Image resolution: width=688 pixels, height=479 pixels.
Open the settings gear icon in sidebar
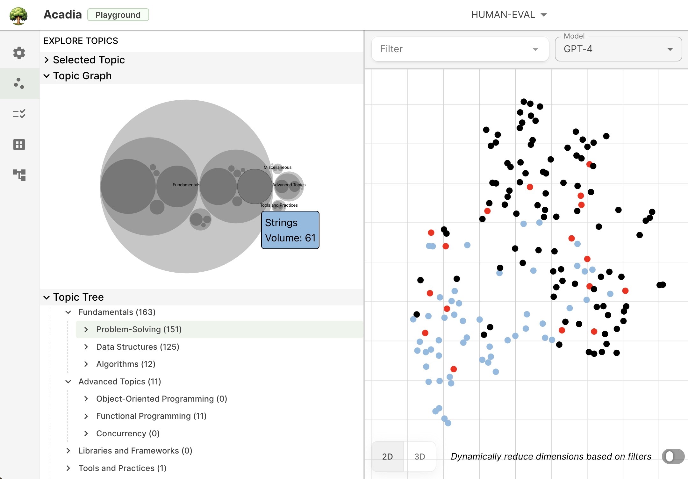pos(19,53)
